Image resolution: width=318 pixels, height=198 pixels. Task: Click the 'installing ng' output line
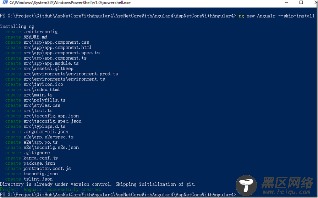pyautogui.click(x=17, y=26)
